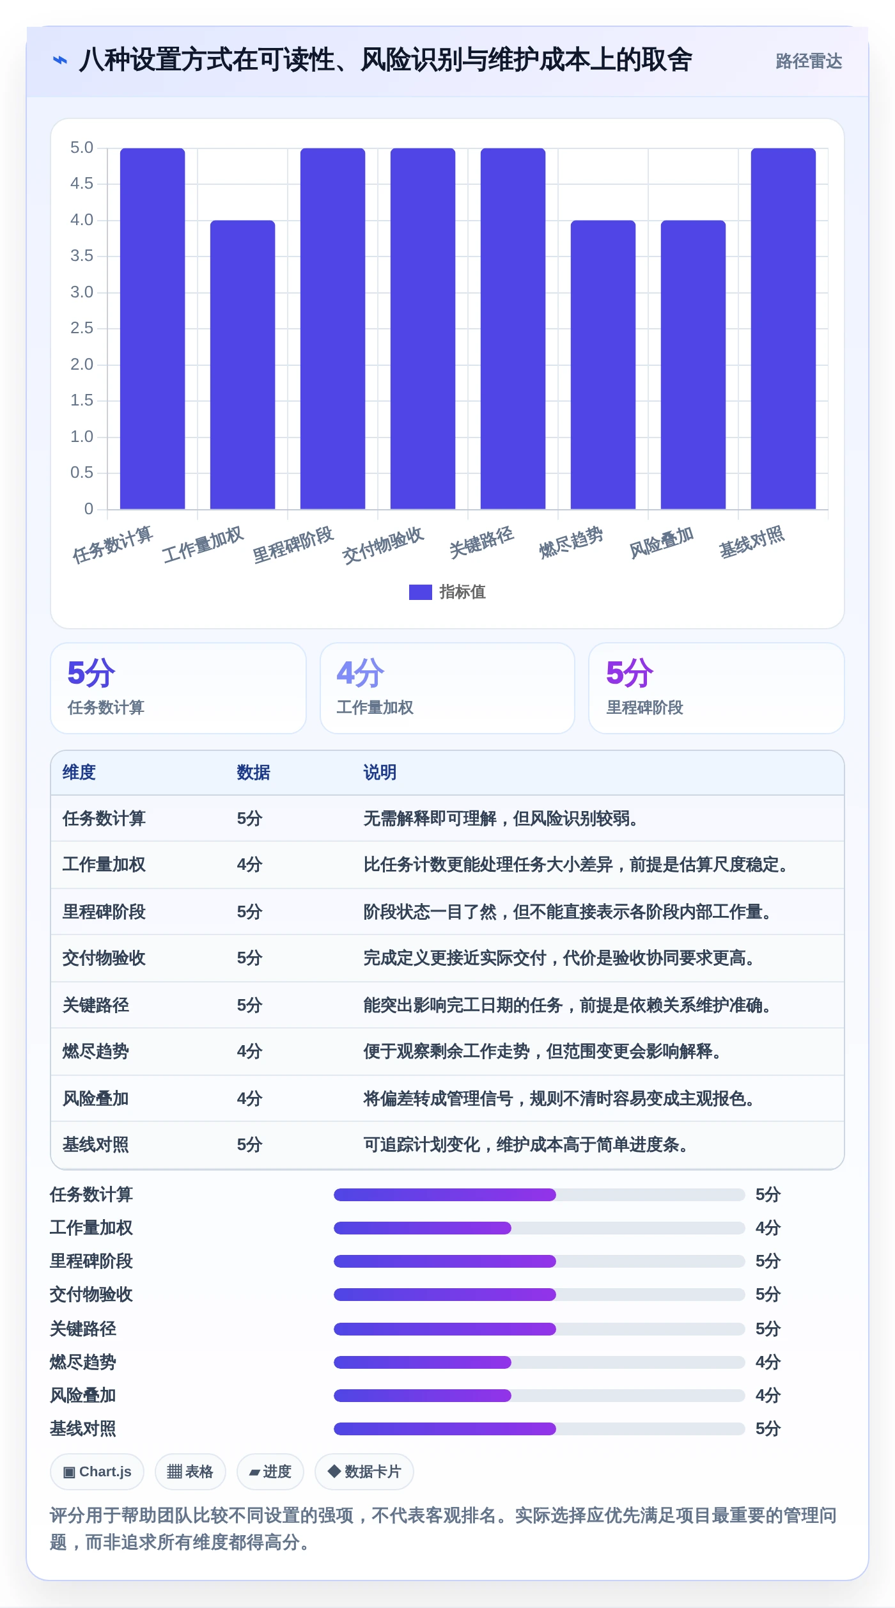This screenshot has height=1608, width=895.
Task: Select the 风险叠加 chart bar
Action: point(693,365)
